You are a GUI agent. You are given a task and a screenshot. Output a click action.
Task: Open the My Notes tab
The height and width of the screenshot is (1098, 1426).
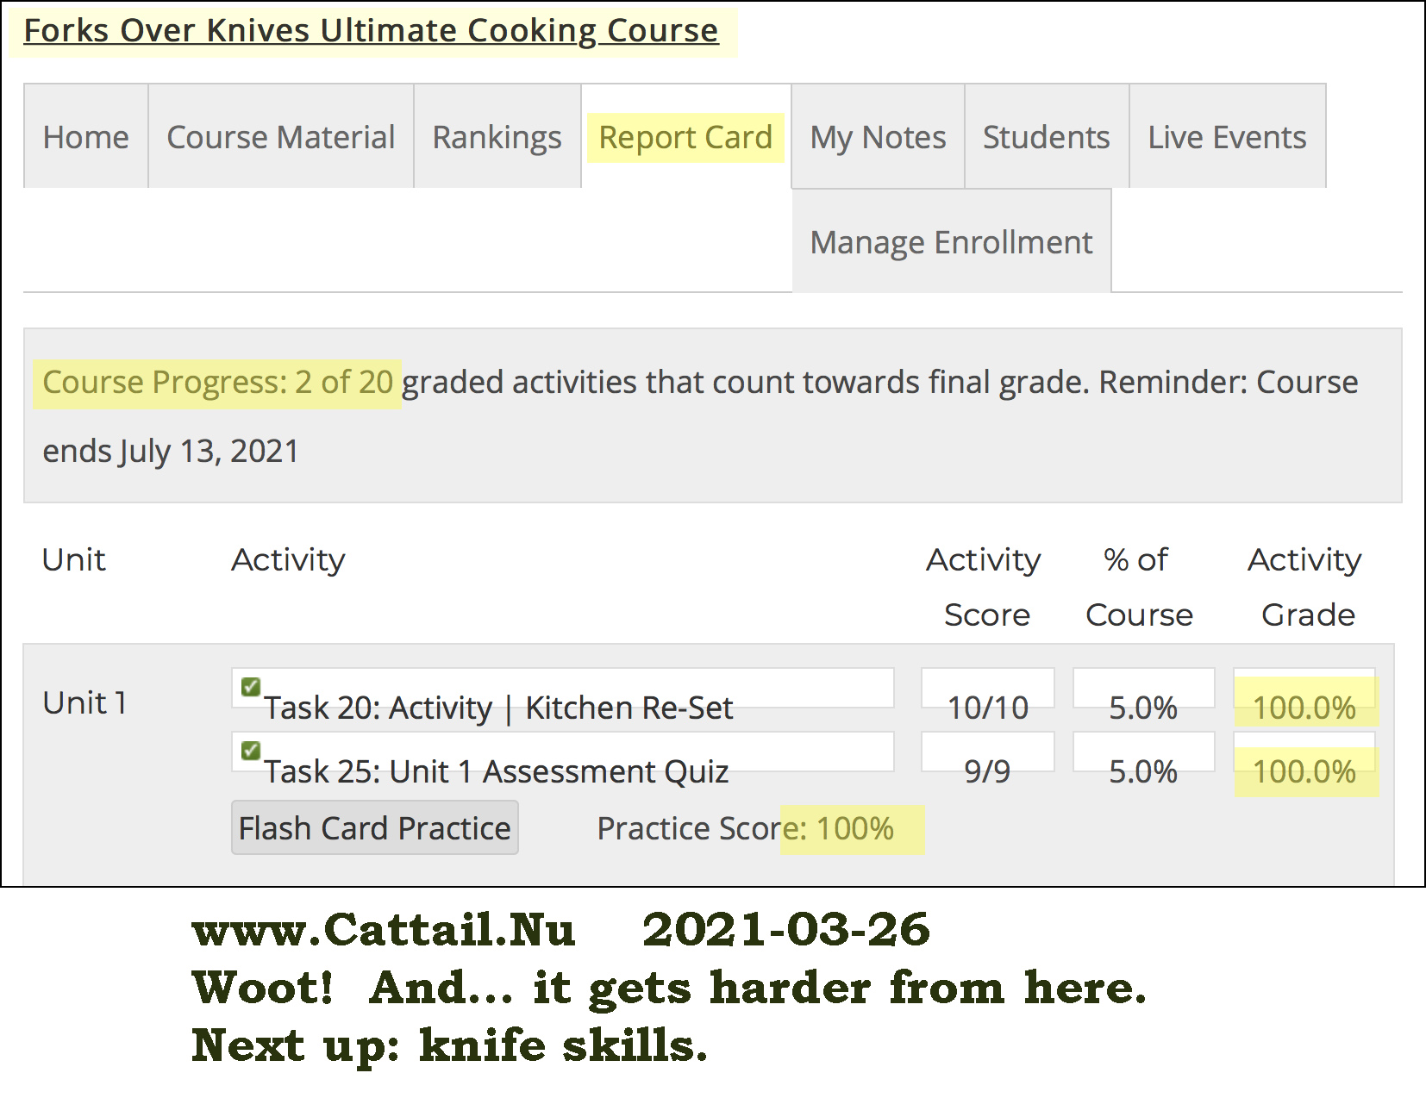coord(878,136)
